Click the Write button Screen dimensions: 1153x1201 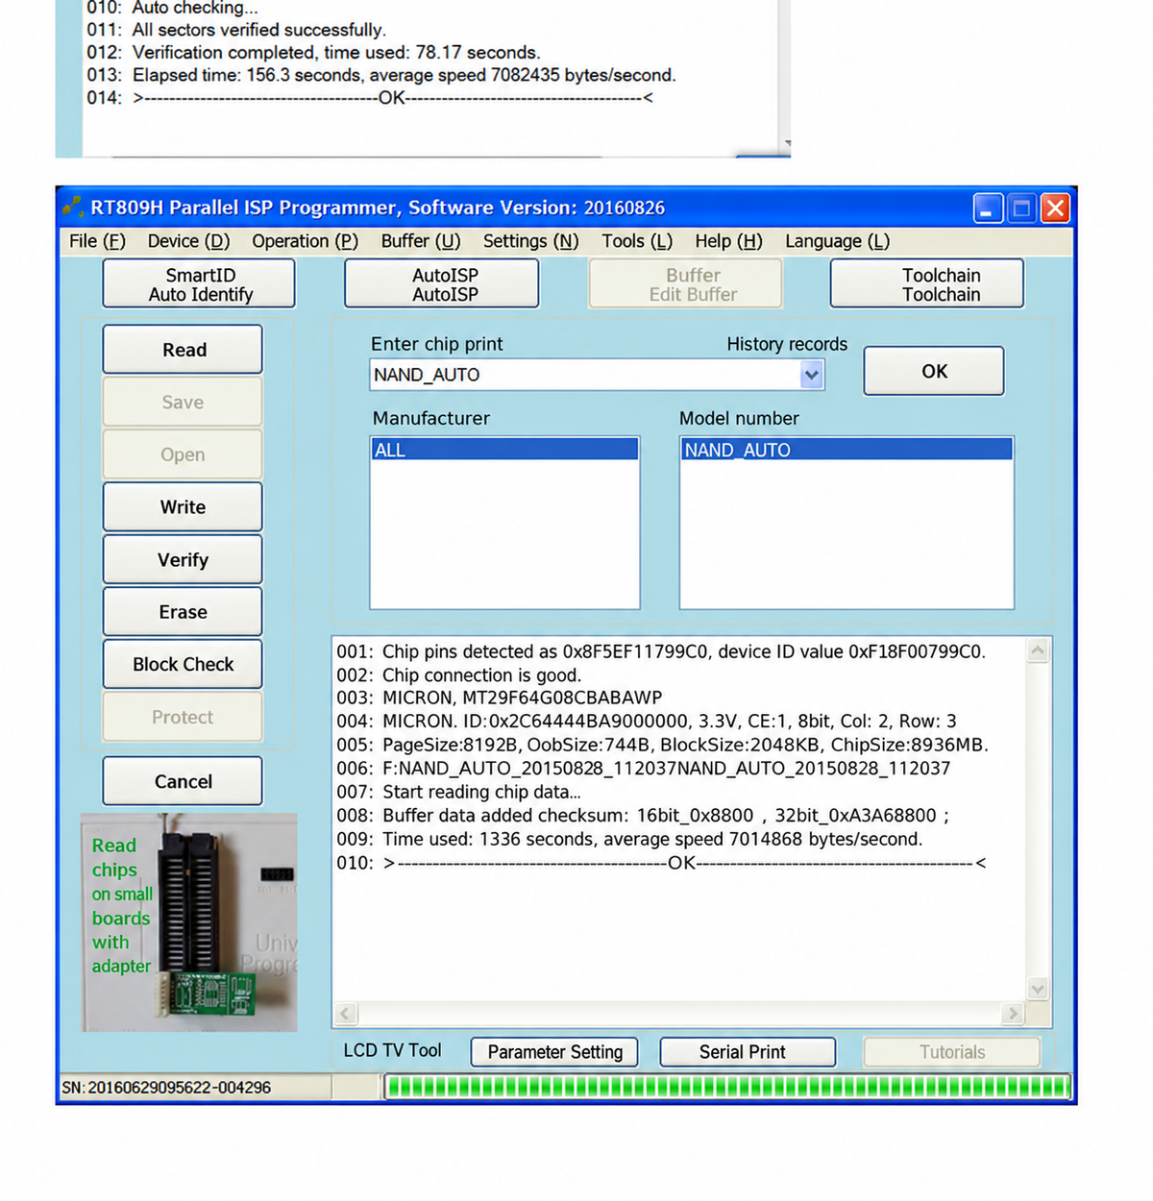click(183, 506)
